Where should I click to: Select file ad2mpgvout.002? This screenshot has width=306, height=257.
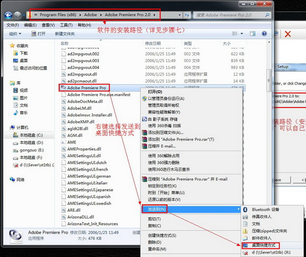pyautogui.click(x=83, y=54)
